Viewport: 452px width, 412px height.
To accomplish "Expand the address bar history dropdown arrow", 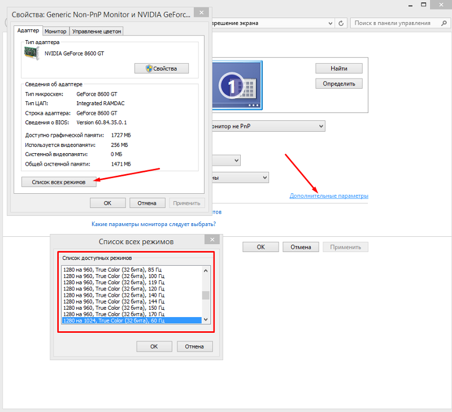I will [331, 23].
